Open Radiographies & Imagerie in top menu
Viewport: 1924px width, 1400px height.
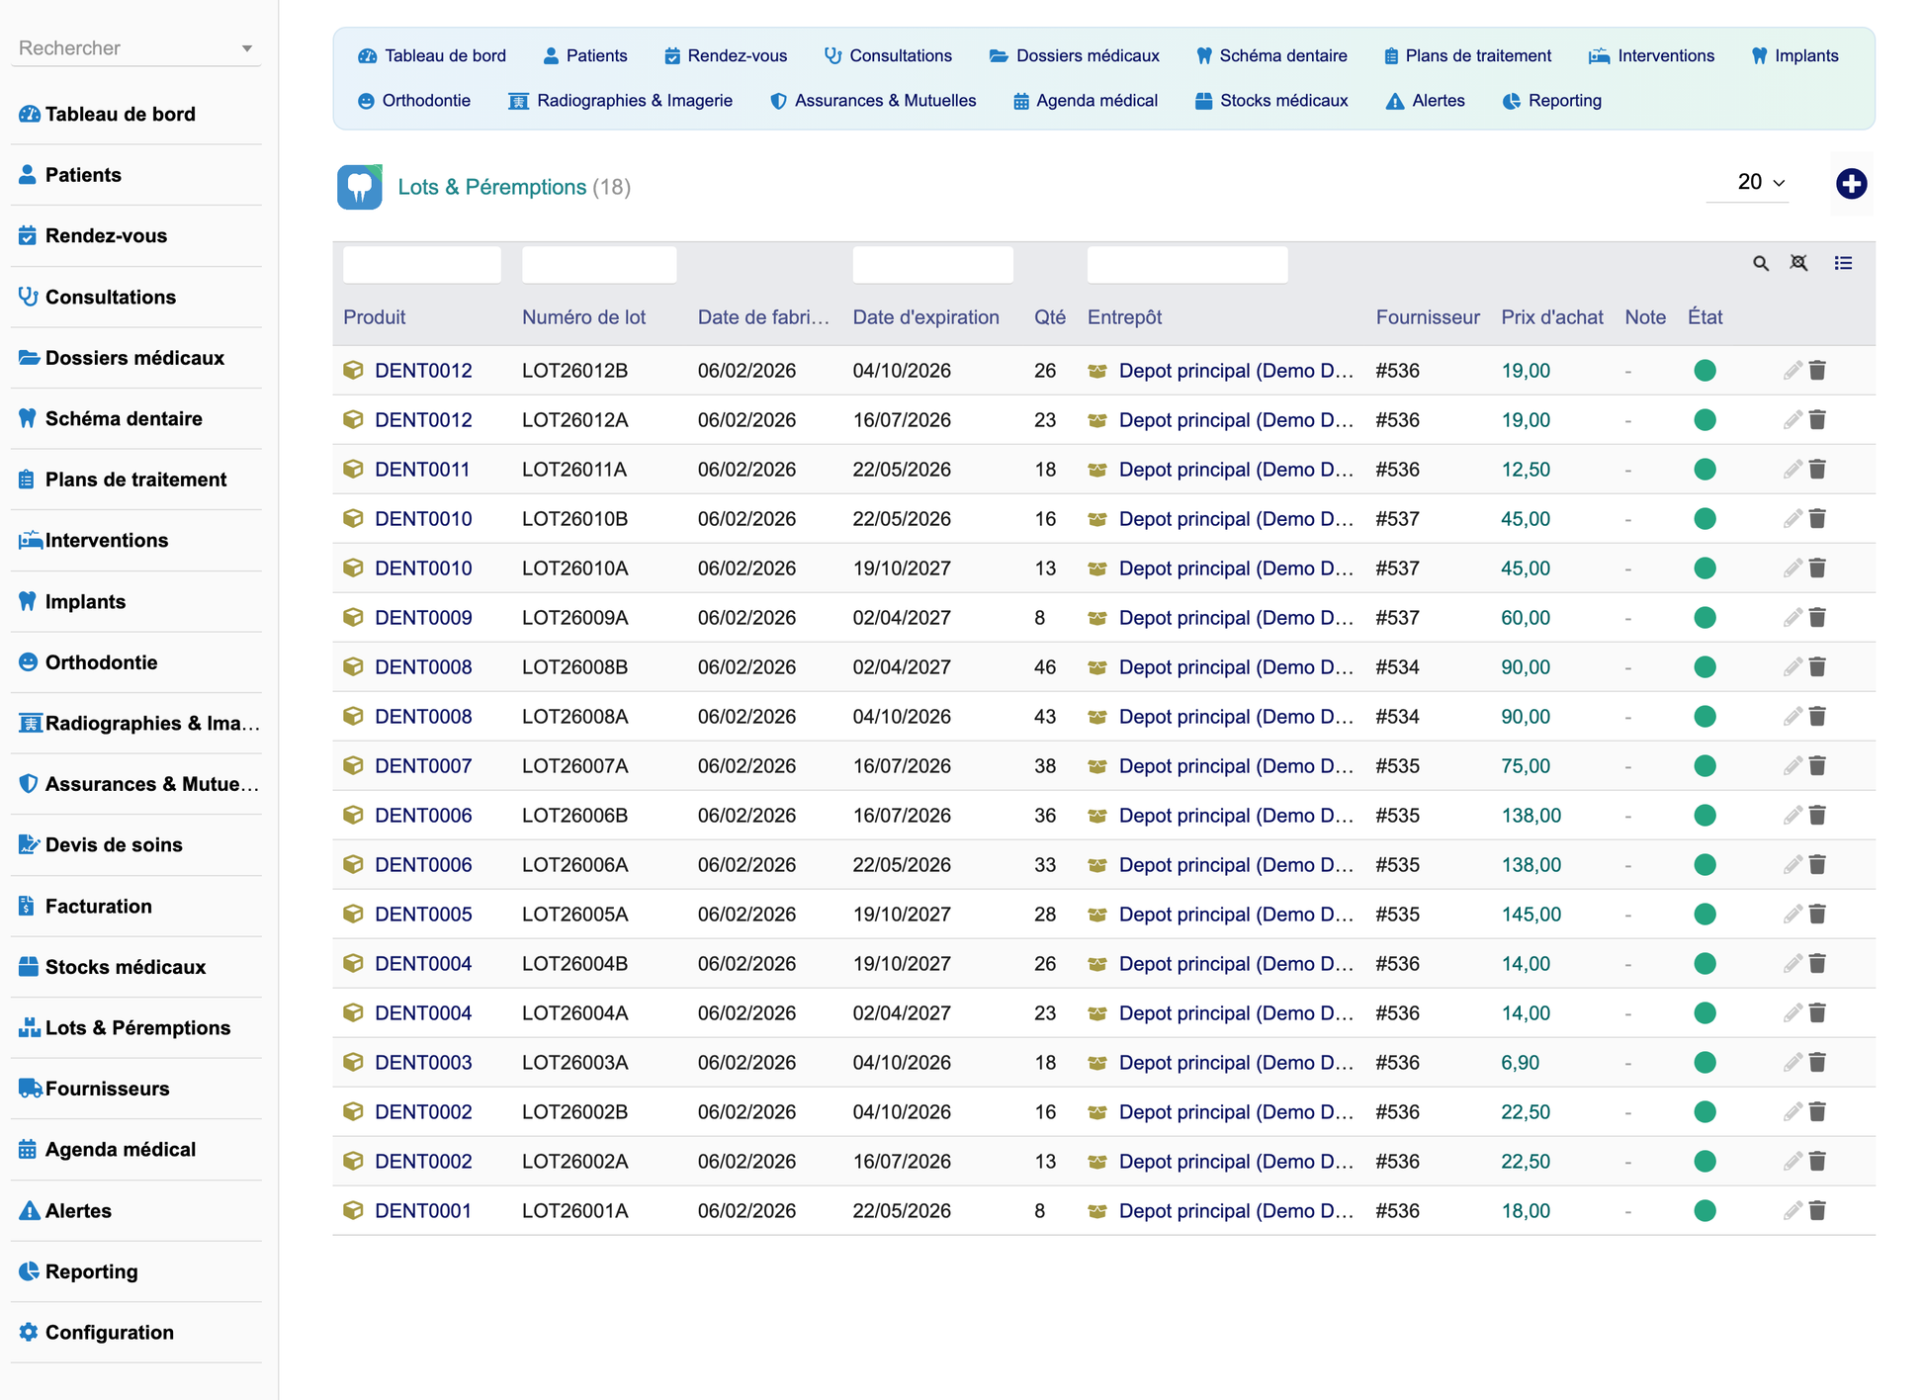pos(621,101)
